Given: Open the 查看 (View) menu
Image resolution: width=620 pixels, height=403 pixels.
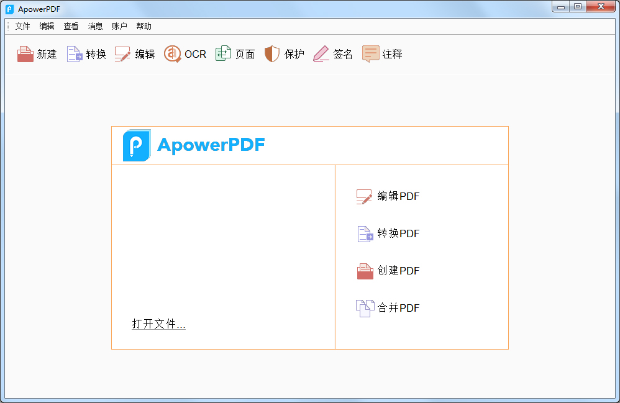Looking at the screenshot, I should 71,26.
